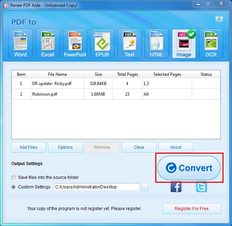232x226 pixels.
Task: Select the EPUB format icon
Action: click(102, 44)
